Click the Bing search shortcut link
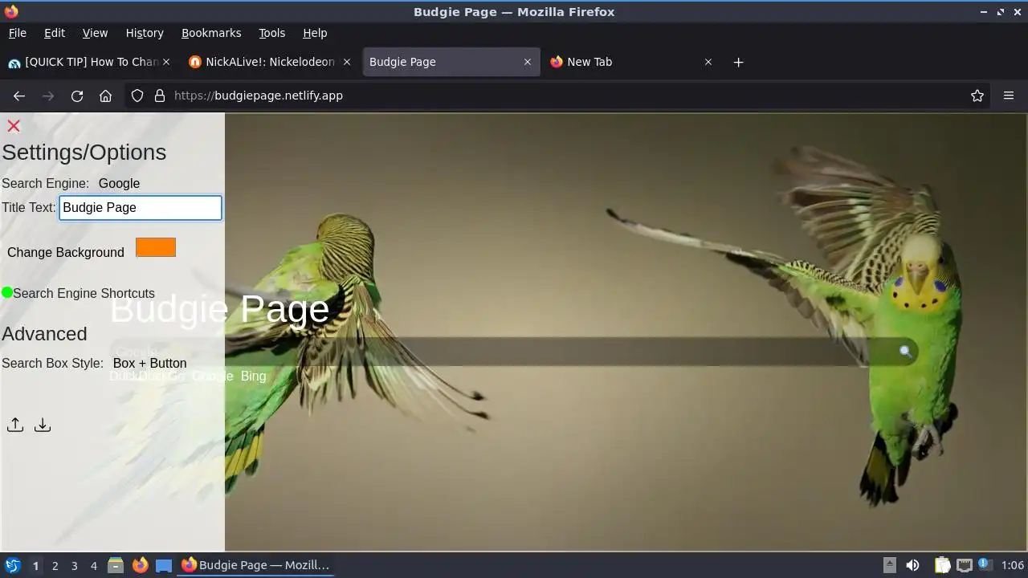Image resolution: width=1028 pixels, height=578 pixels. click(x=253, y=376)
